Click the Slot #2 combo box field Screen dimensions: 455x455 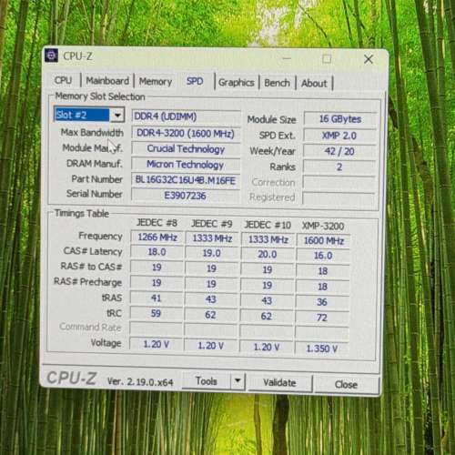click(89, 115)
